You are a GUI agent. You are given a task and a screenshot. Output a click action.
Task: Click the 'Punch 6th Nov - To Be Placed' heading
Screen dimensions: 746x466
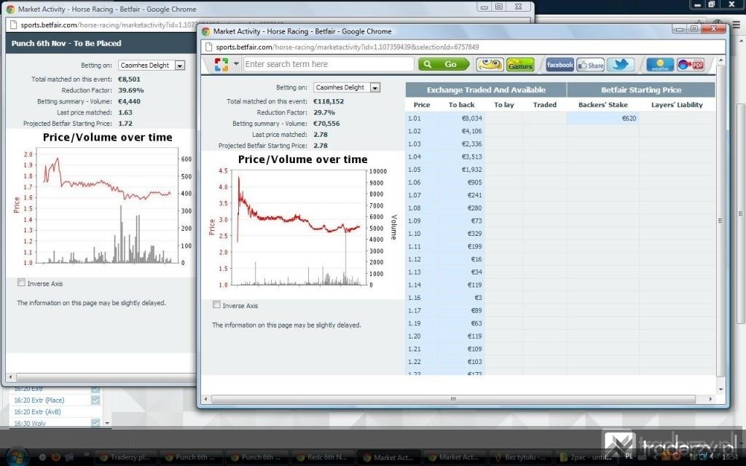tap(66, 43)
